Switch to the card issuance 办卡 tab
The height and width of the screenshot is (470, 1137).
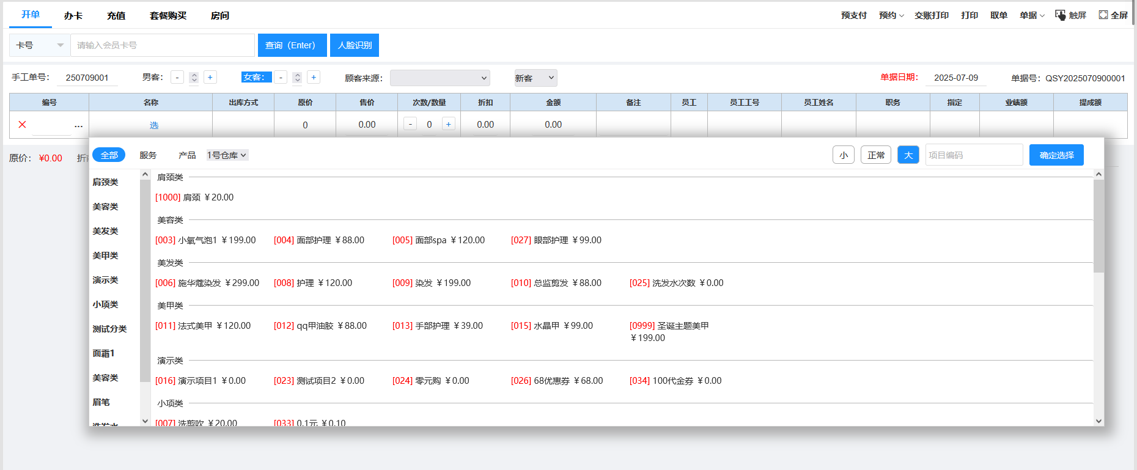click(x=73, y=15)
